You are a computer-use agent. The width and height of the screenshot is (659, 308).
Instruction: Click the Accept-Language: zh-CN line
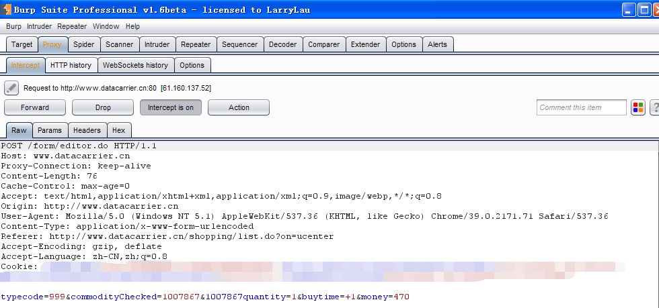point(84,257)
